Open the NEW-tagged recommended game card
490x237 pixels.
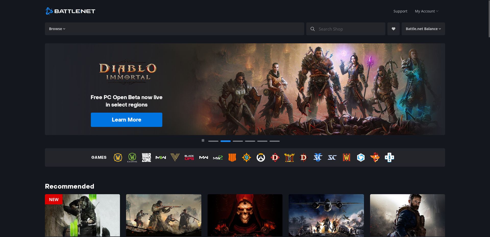pos(82,215)
